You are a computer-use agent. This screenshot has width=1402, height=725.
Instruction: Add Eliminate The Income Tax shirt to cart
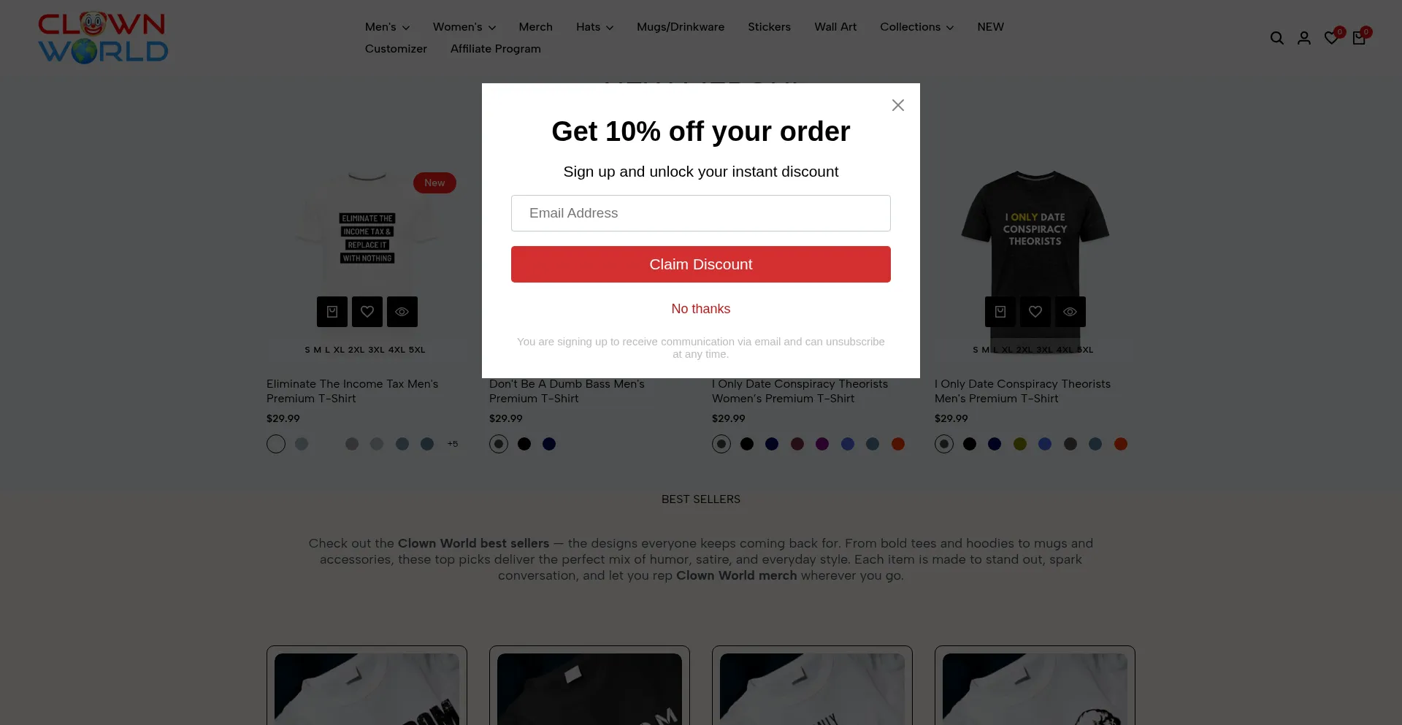pyautogui.click(x=332, y=312)
